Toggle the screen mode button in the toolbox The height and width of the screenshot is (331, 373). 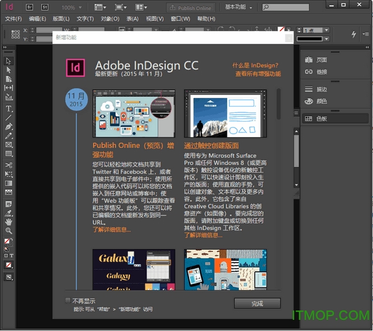pyautogui.click(x=8, y=277)
